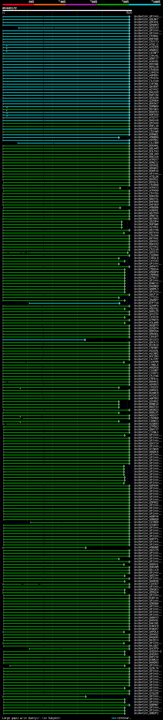The height and width of the screenshot is (720, 163).
Task: Click the white AV442172 query sequence bar
Action: point(67,10)
